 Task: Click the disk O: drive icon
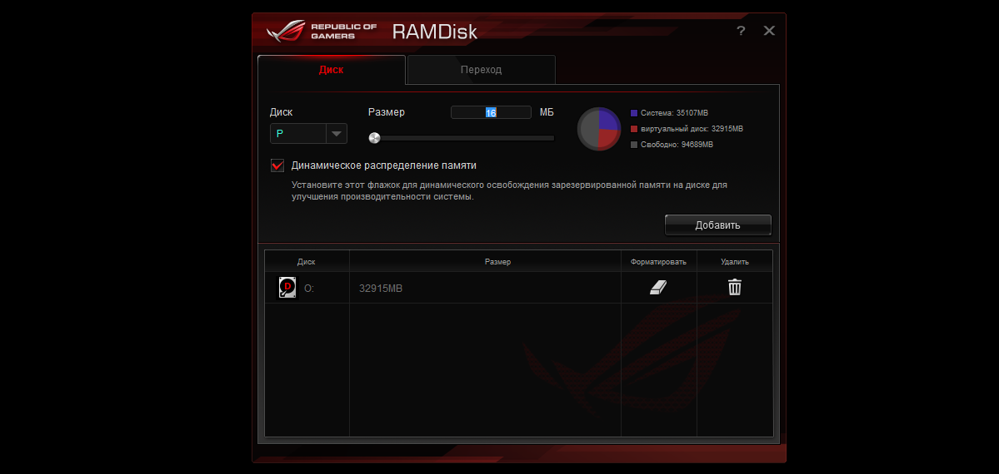tap(288, 288)
